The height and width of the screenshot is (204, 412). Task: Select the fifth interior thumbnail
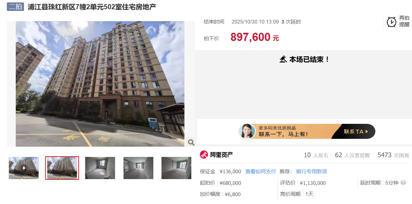pyautogui.click(x=176, y=168)
